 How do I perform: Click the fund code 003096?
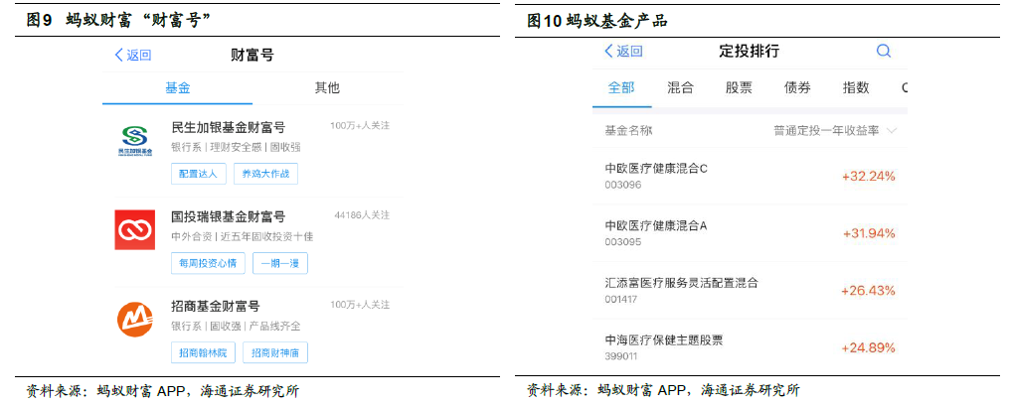(x=623, y=185)
